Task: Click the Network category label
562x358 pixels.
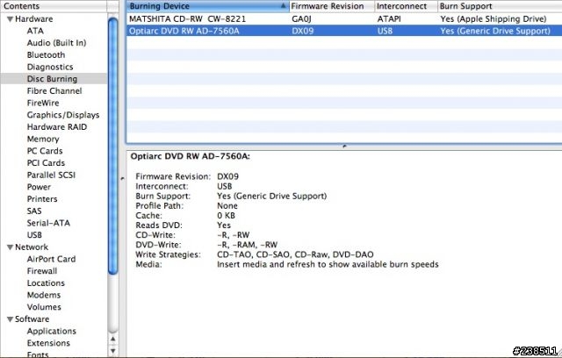Action: click(x=32, y=247)
